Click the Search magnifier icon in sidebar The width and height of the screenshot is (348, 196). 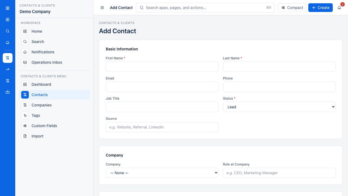[25, 42]
